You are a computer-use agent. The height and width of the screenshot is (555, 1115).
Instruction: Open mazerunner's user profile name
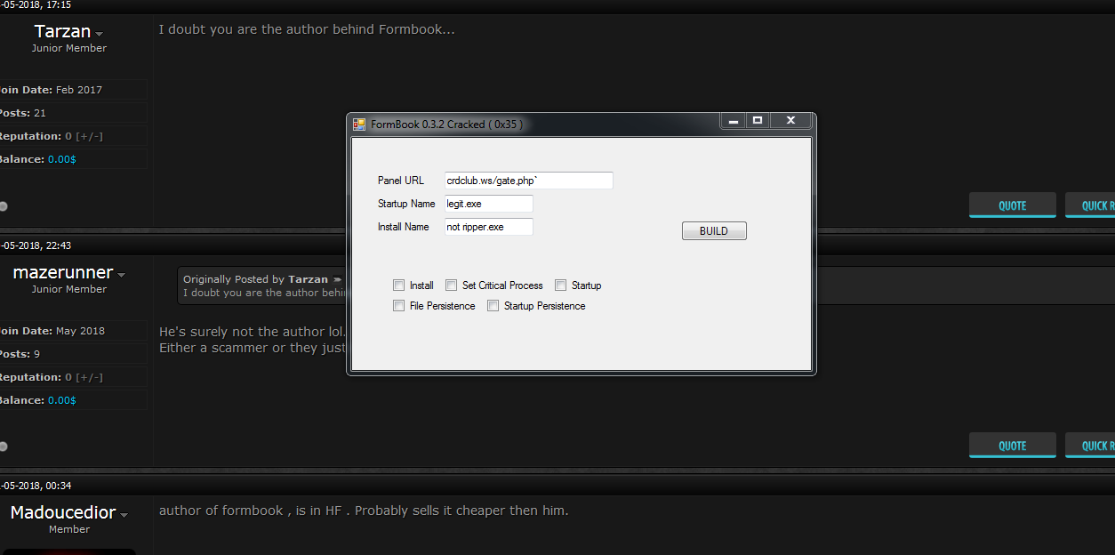point(63,272)
